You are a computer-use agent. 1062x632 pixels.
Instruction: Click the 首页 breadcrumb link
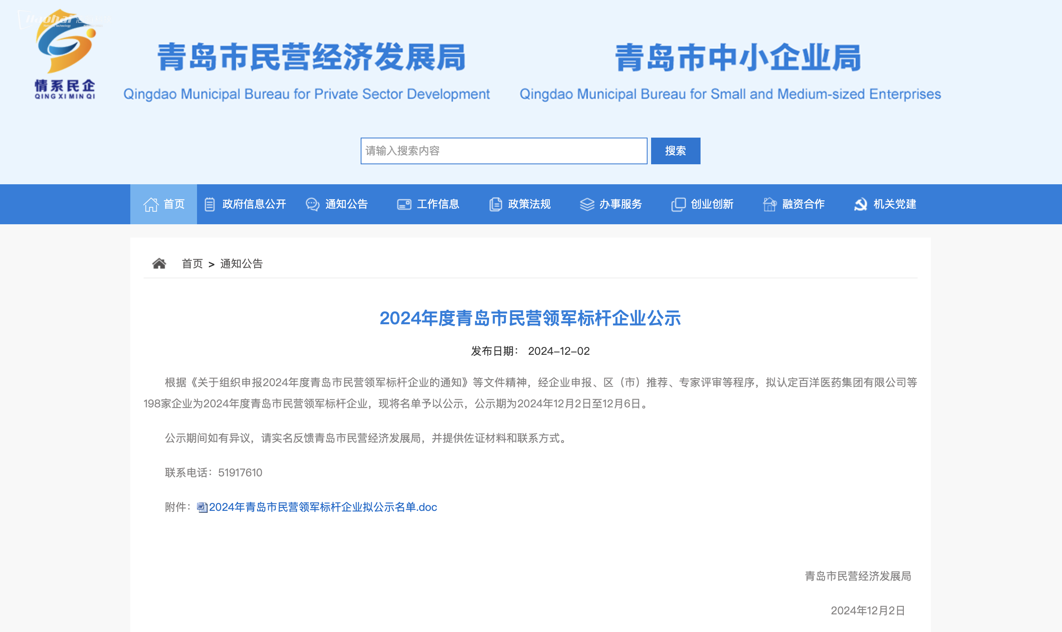click(x=192, y=263)
